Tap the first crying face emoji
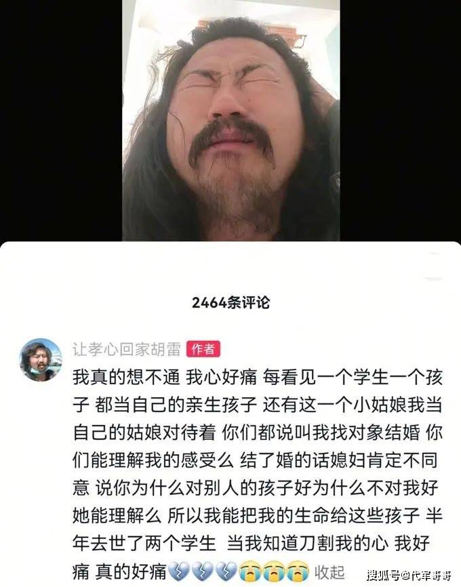 249,571
